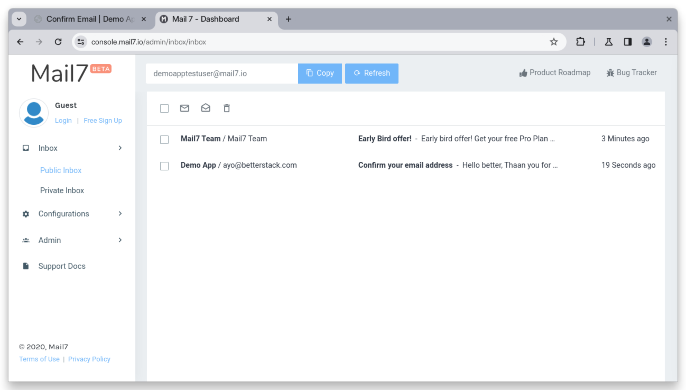Image resolution: width=686 pixels, height=390 pixels.
Task: Click the Chrome Labs flask icon
Action: 609,42
